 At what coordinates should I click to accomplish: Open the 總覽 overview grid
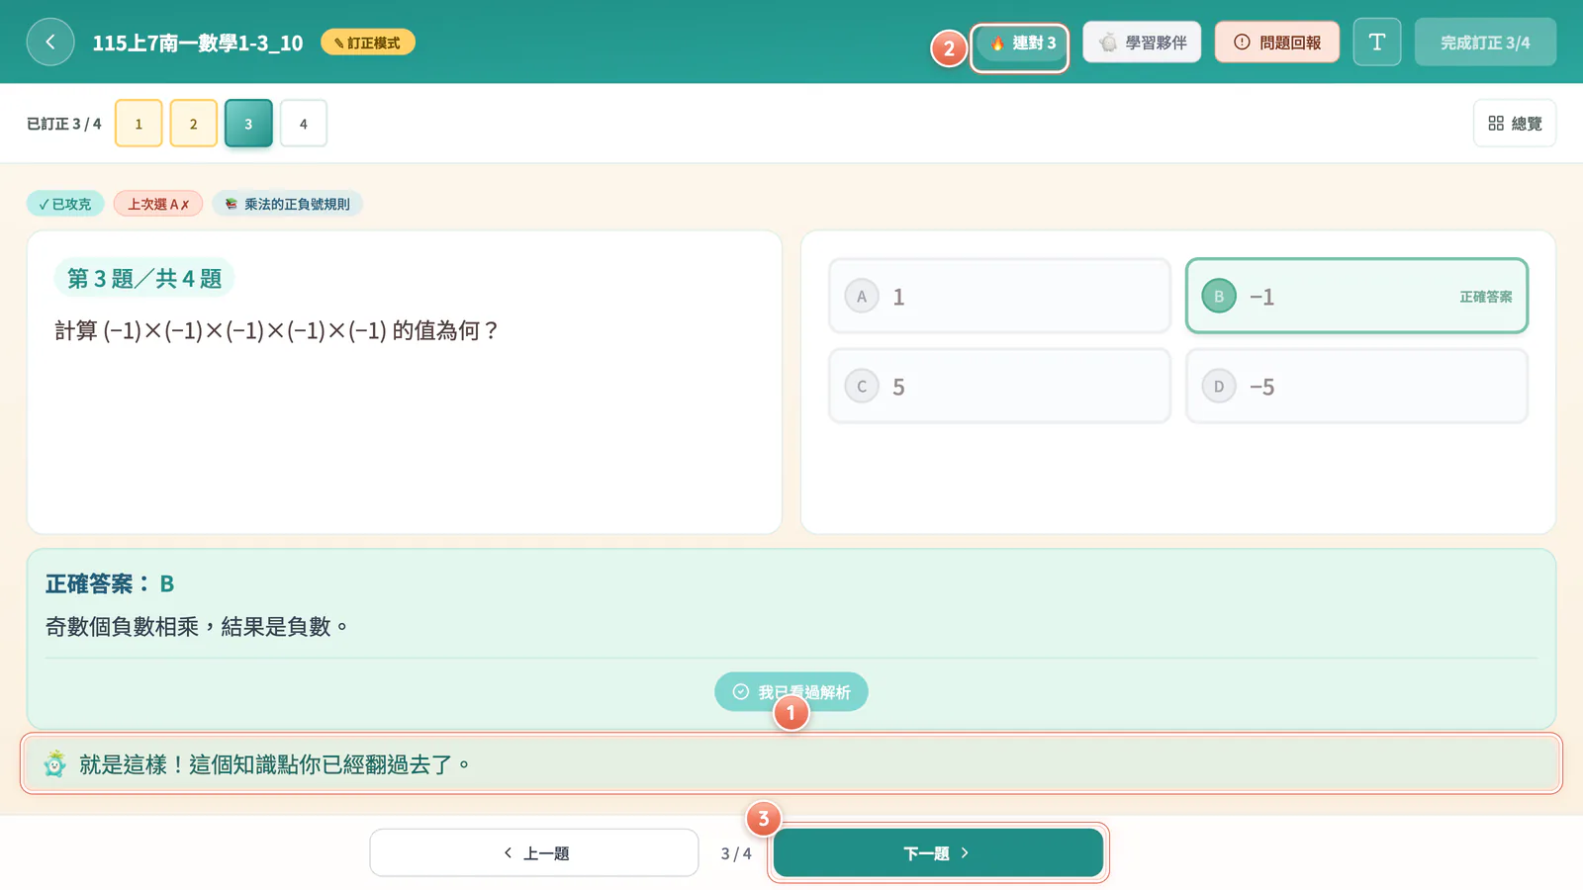[1515, 124]
